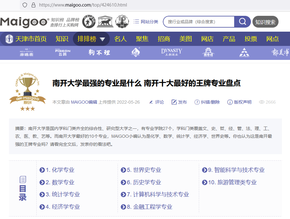
Task: Open 评论 comments via pen icon
Action: (x=151, y=102)
